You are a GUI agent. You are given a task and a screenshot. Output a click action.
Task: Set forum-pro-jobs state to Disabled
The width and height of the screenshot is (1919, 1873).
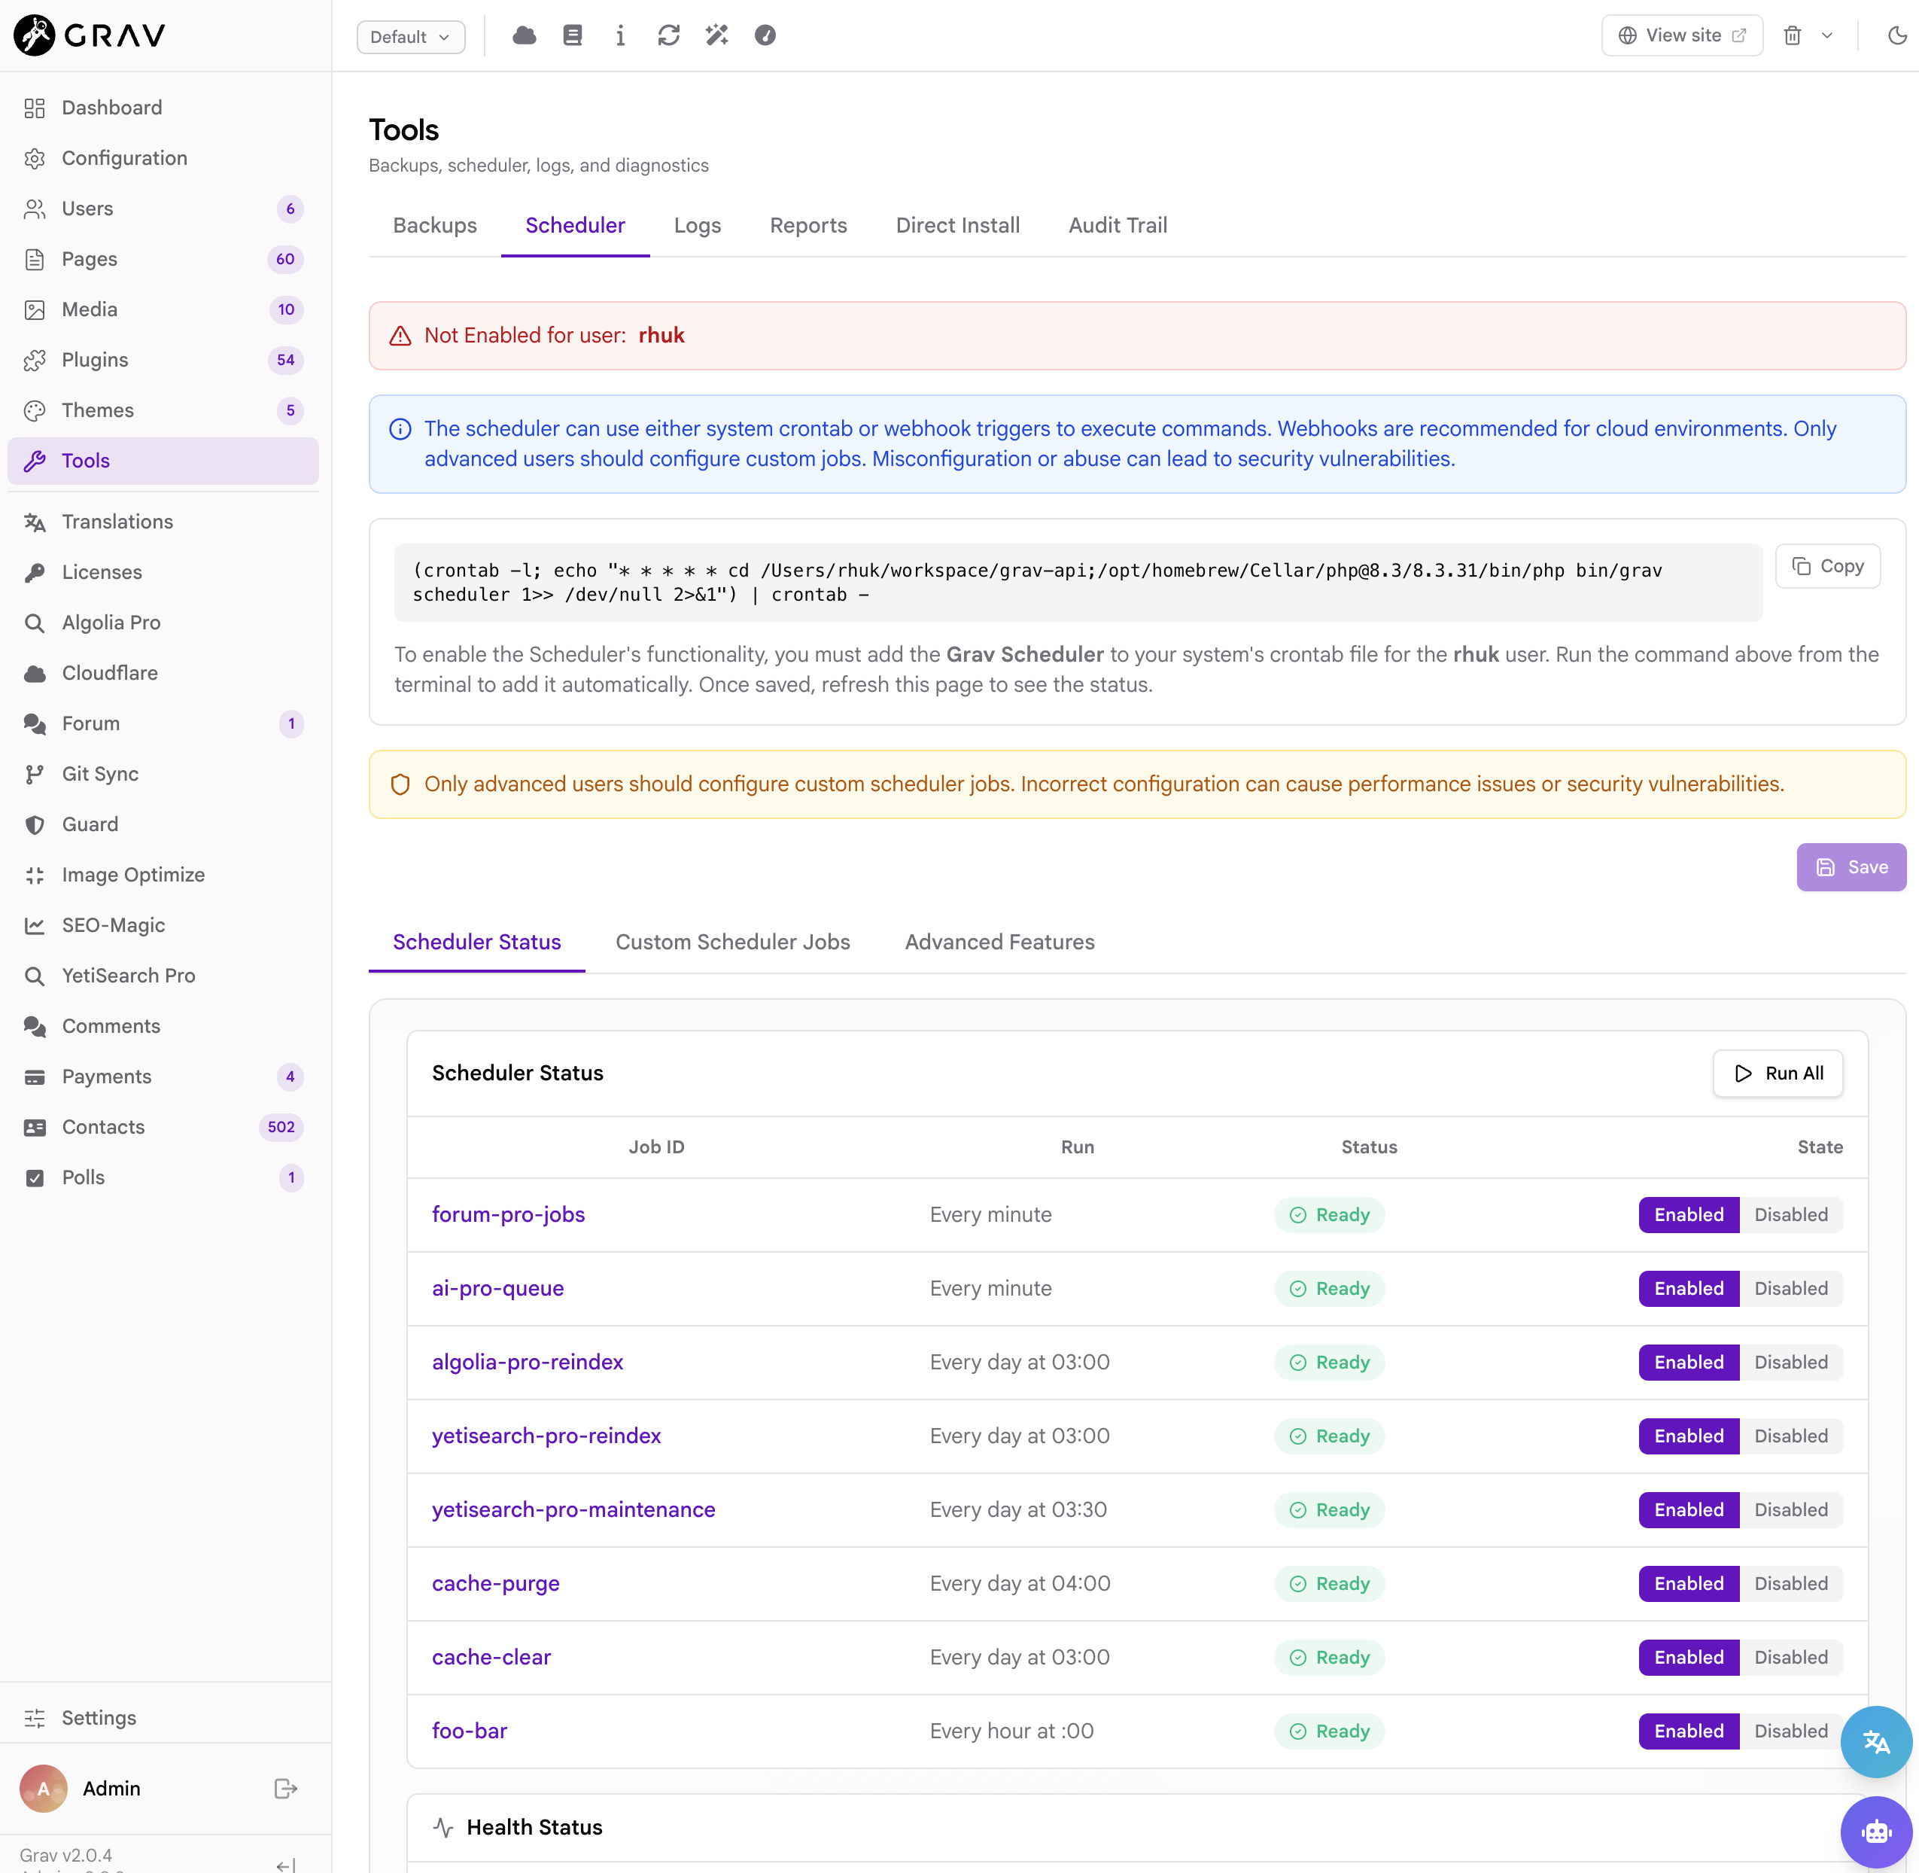(x=1791, y=1215)
